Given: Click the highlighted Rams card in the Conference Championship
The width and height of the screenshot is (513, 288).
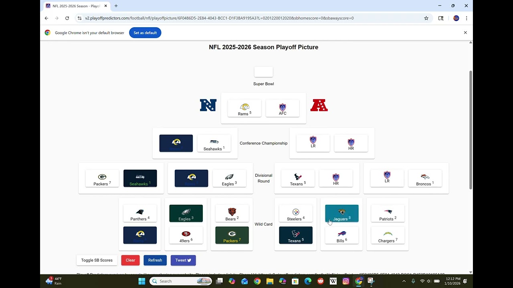Looking at the screenshot, I should [176, 144].
